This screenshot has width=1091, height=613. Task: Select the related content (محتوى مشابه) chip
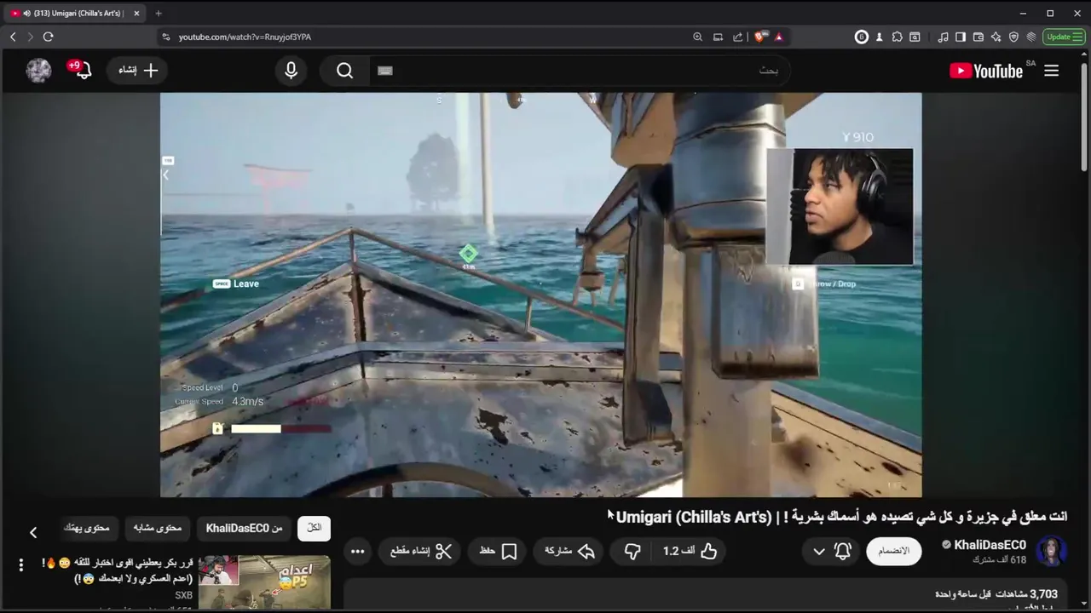pos(158,529)
